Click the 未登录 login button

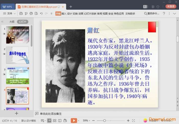click(x=171, y=7)
